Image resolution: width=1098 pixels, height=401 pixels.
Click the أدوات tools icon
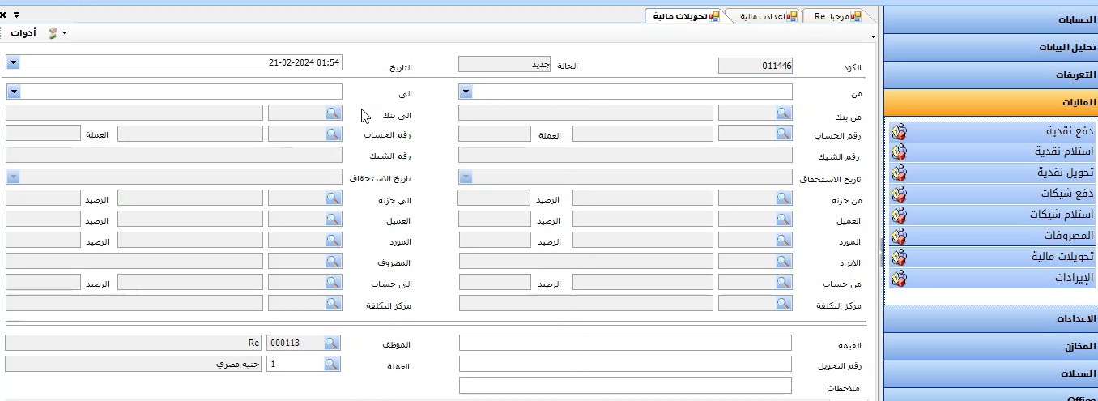pos(53,33)
